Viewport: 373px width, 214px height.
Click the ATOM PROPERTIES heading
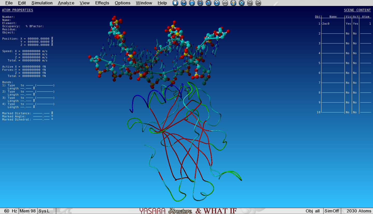tap(18, 10)
